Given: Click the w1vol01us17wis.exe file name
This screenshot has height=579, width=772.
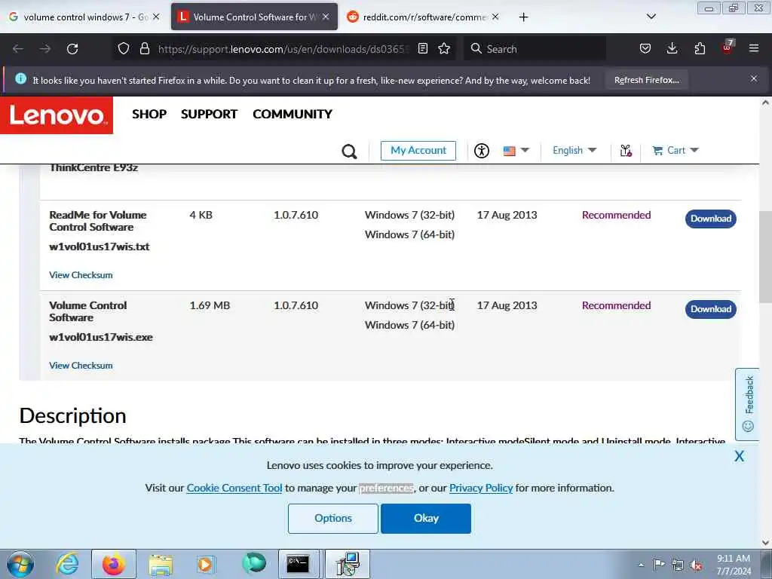Looking at the screenshot, I should point(101,337).
